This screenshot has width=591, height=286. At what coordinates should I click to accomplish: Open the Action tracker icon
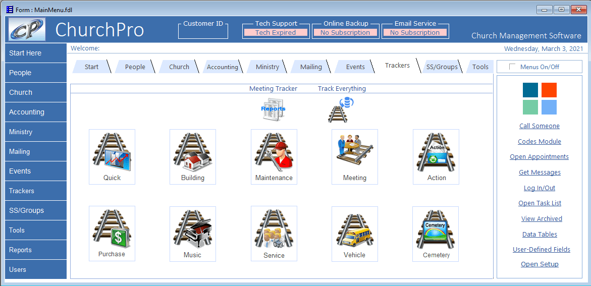coord(436,157)
